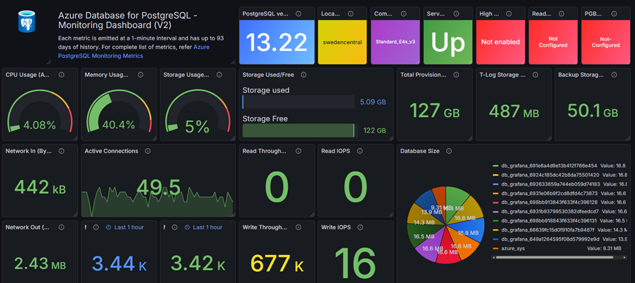Click info icon on Database Size panel
The image size is (635, 283).
coord(449,151)
